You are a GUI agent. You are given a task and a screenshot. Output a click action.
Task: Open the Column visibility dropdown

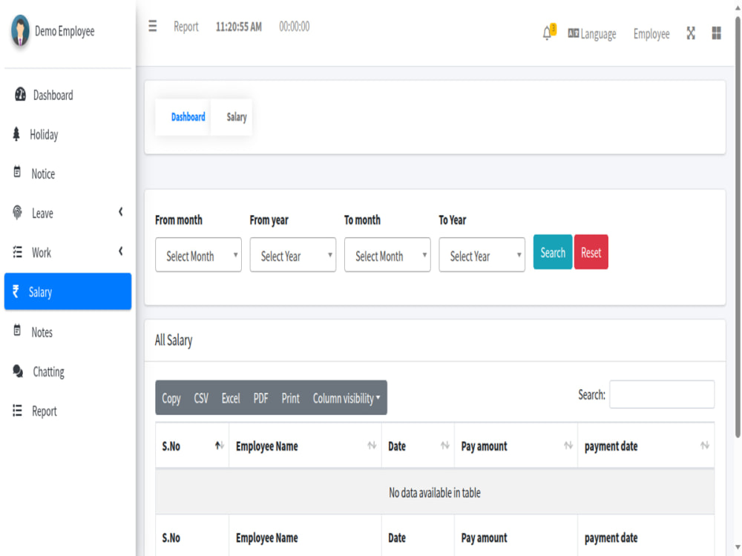[347, 398]
